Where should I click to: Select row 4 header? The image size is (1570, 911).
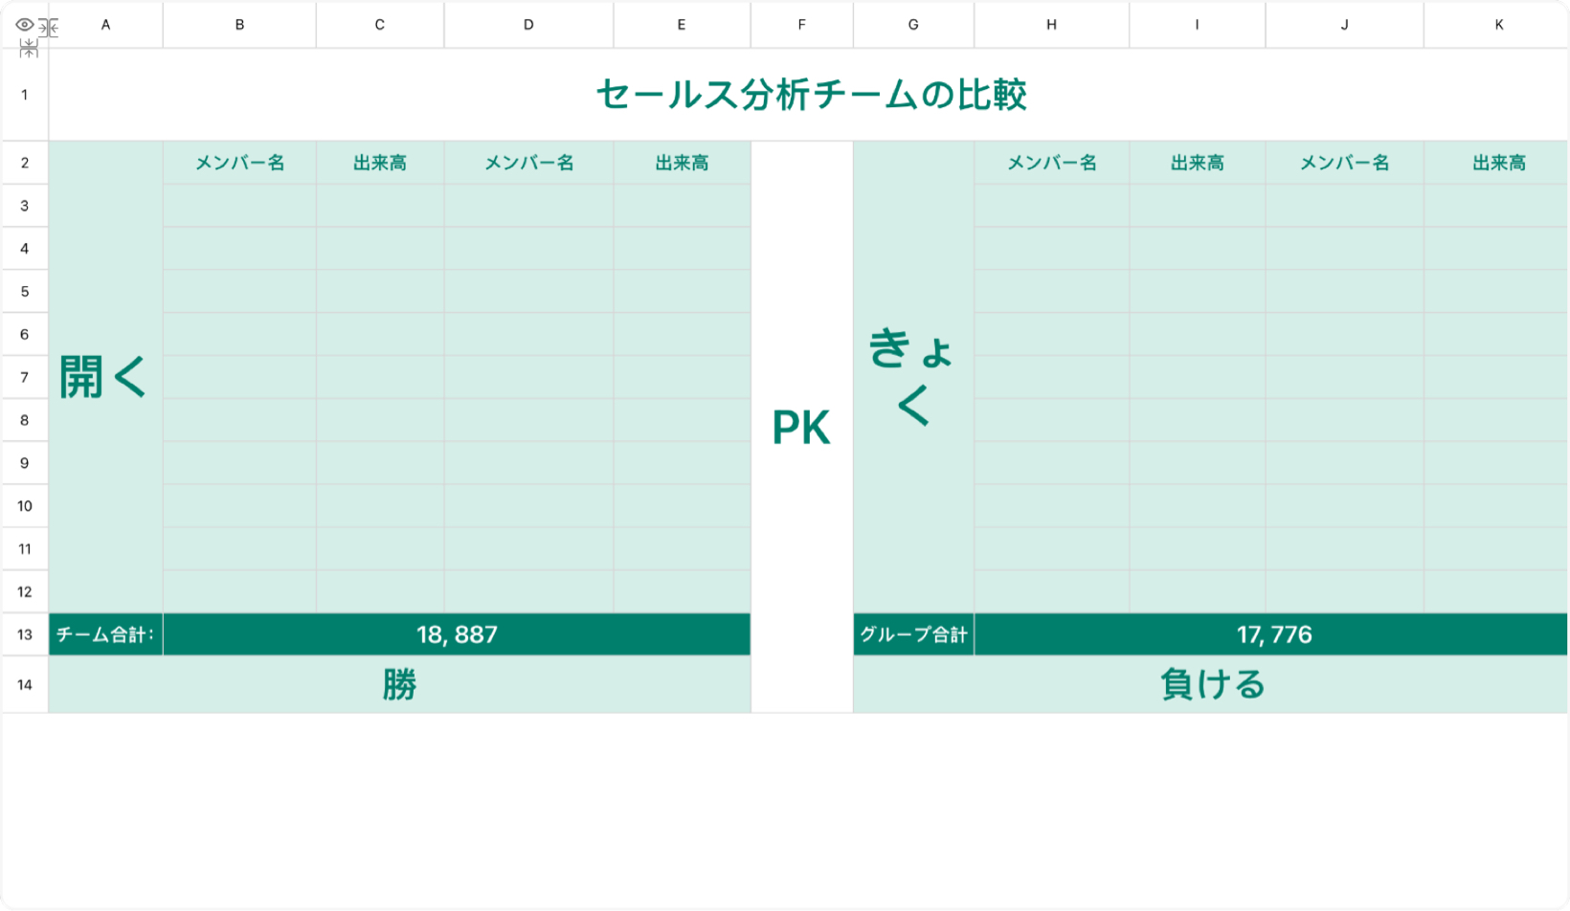25,249
